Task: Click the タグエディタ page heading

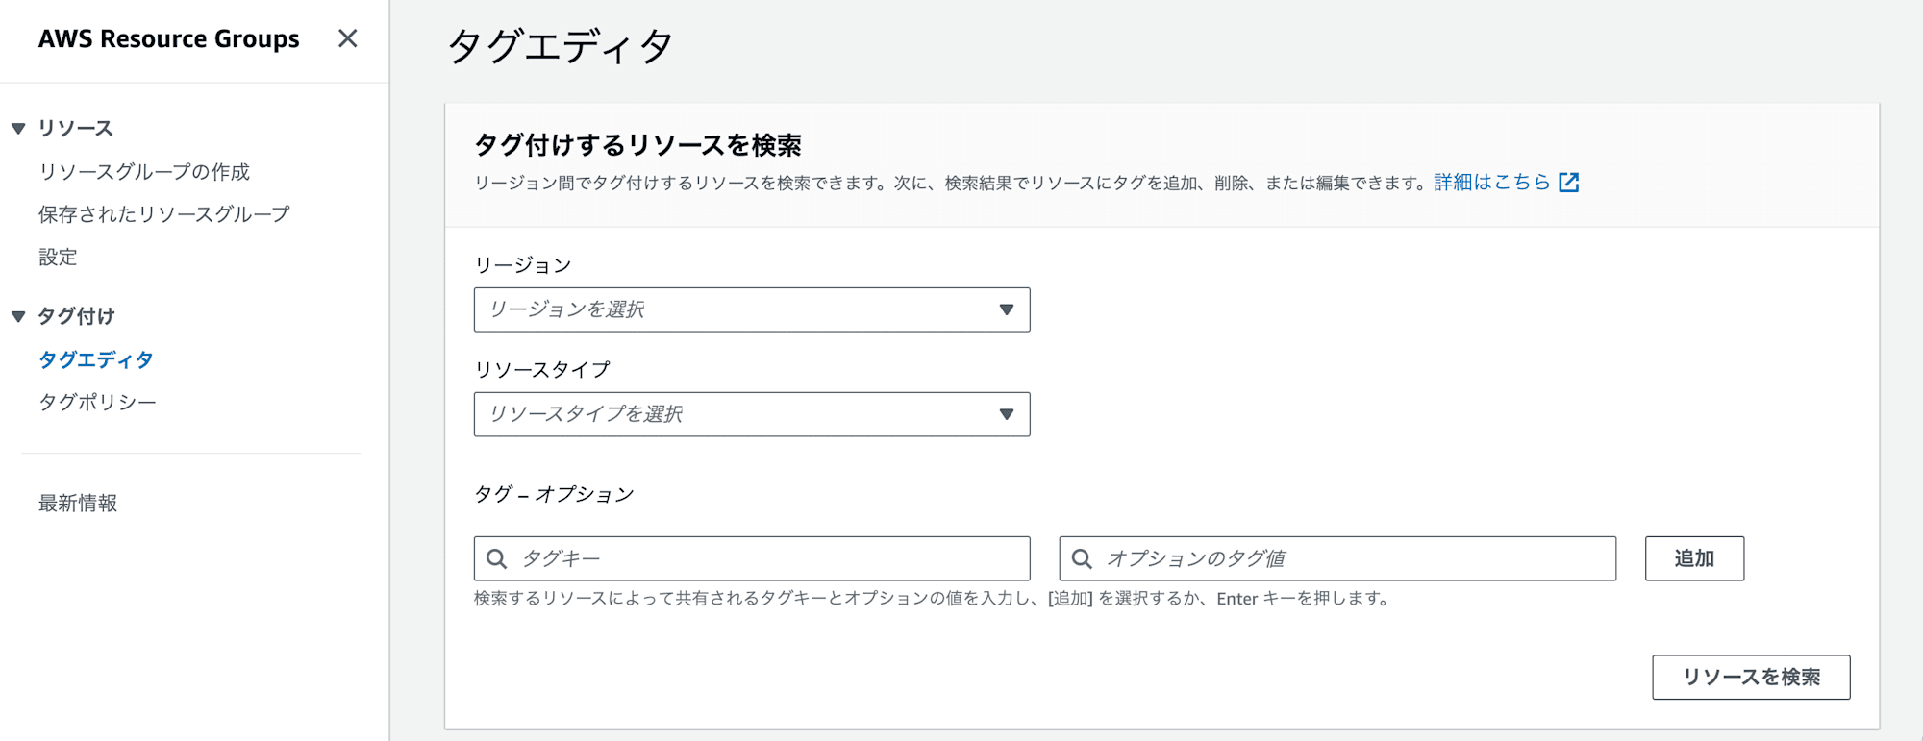Action: click(x=561, y=45)
